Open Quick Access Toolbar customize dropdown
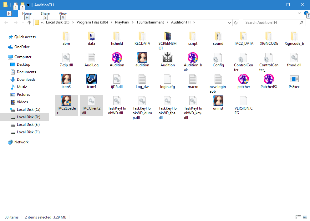 click(28, 5)
